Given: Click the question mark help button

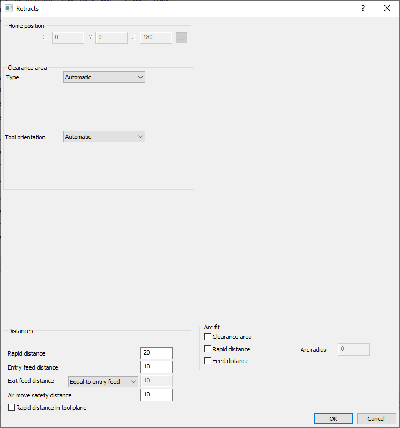Looking at the screenshot, I should coord(363,9).
